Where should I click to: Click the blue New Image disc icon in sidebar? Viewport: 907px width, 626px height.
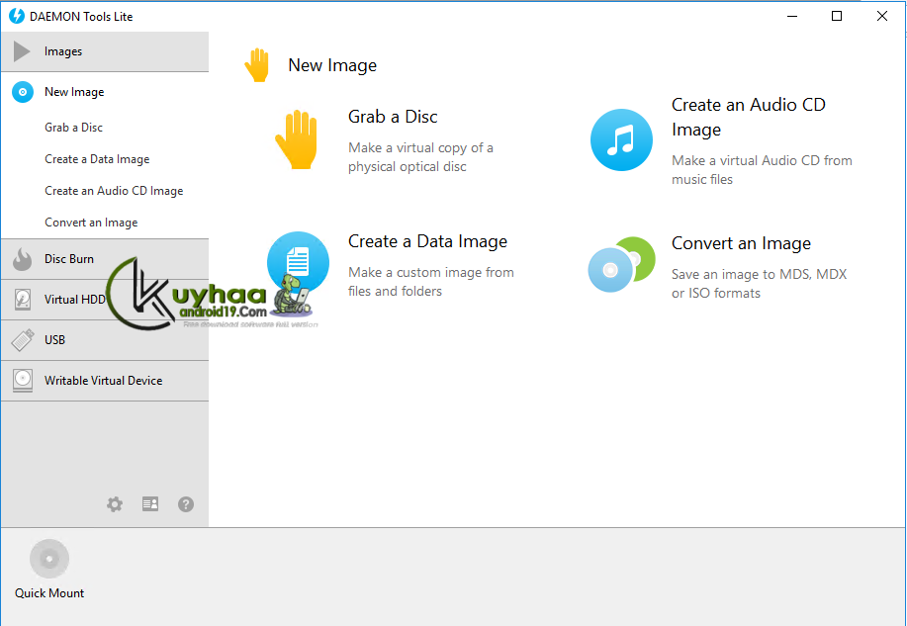tap(23, 92)
